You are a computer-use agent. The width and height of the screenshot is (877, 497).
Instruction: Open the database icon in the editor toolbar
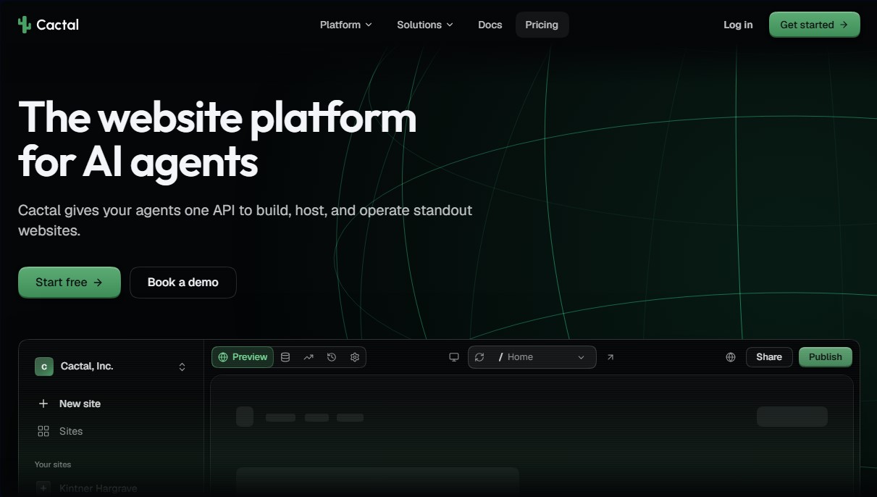(x=285, y=357)
